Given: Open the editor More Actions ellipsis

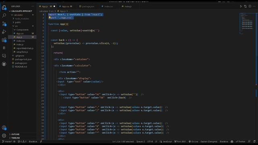Looking at the screenshot, I should (x=254, y=6).
